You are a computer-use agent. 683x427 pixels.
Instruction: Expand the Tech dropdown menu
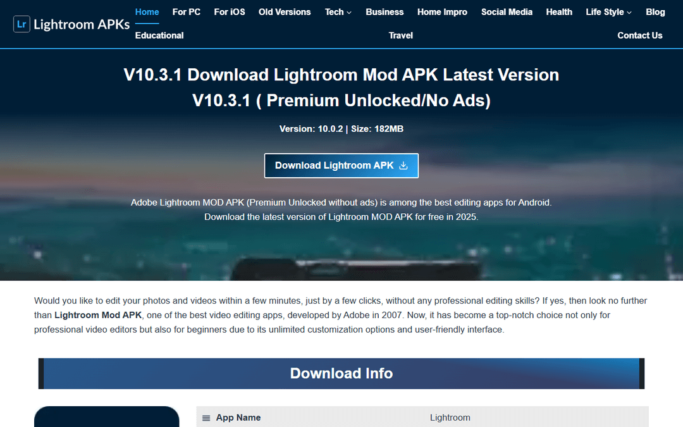click(x=338, y=12)
